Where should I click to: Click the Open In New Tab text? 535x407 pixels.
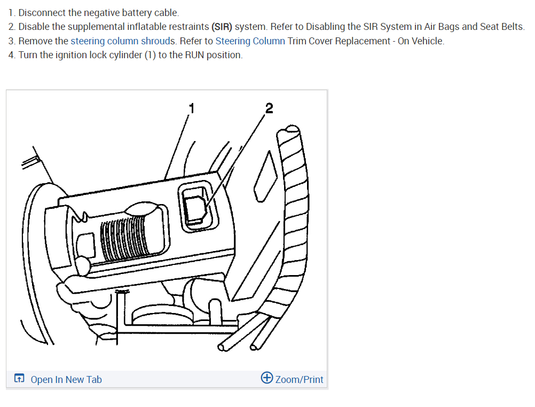pos(66,380)
